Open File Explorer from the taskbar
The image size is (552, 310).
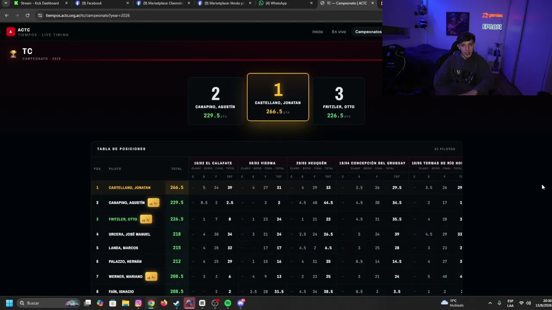coord(125,303)
